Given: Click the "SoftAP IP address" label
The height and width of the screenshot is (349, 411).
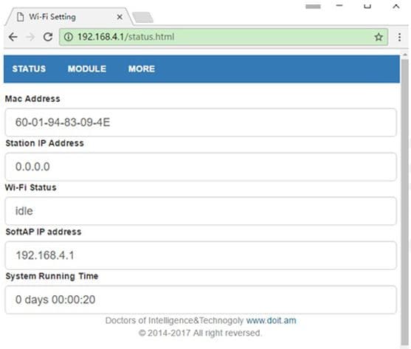Looking at the screenshot, I should pos(44,232).
